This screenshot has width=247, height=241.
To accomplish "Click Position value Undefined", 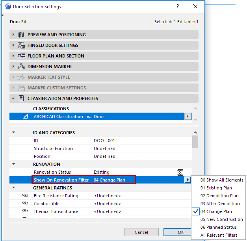I will (104, 156).
